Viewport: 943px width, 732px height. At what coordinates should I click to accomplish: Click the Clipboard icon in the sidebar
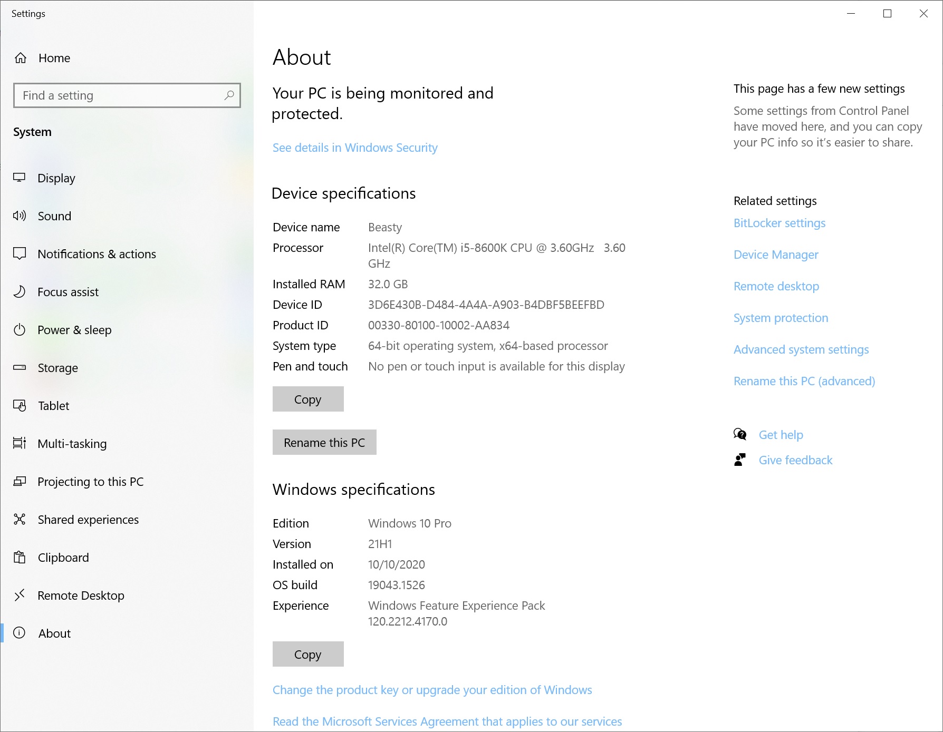point(20,558)
